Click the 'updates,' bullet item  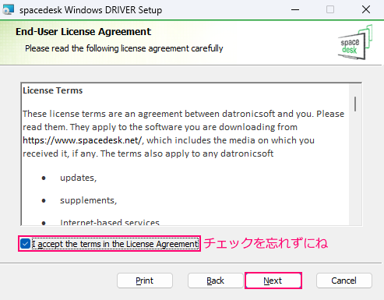[78, 178]
